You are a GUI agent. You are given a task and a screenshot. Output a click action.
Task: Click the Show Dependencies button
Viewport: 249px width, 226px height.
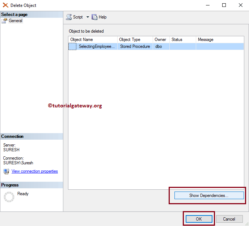click(209, 196)
